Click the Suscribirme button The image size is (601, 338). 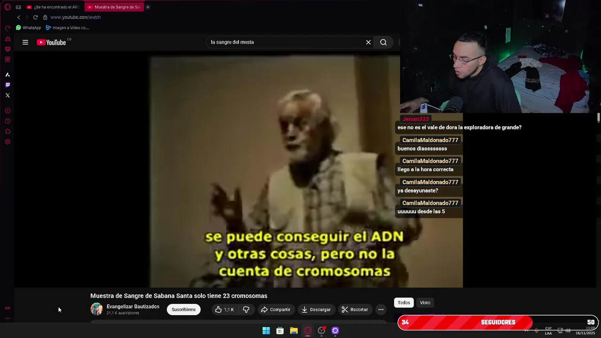(184, 309)
